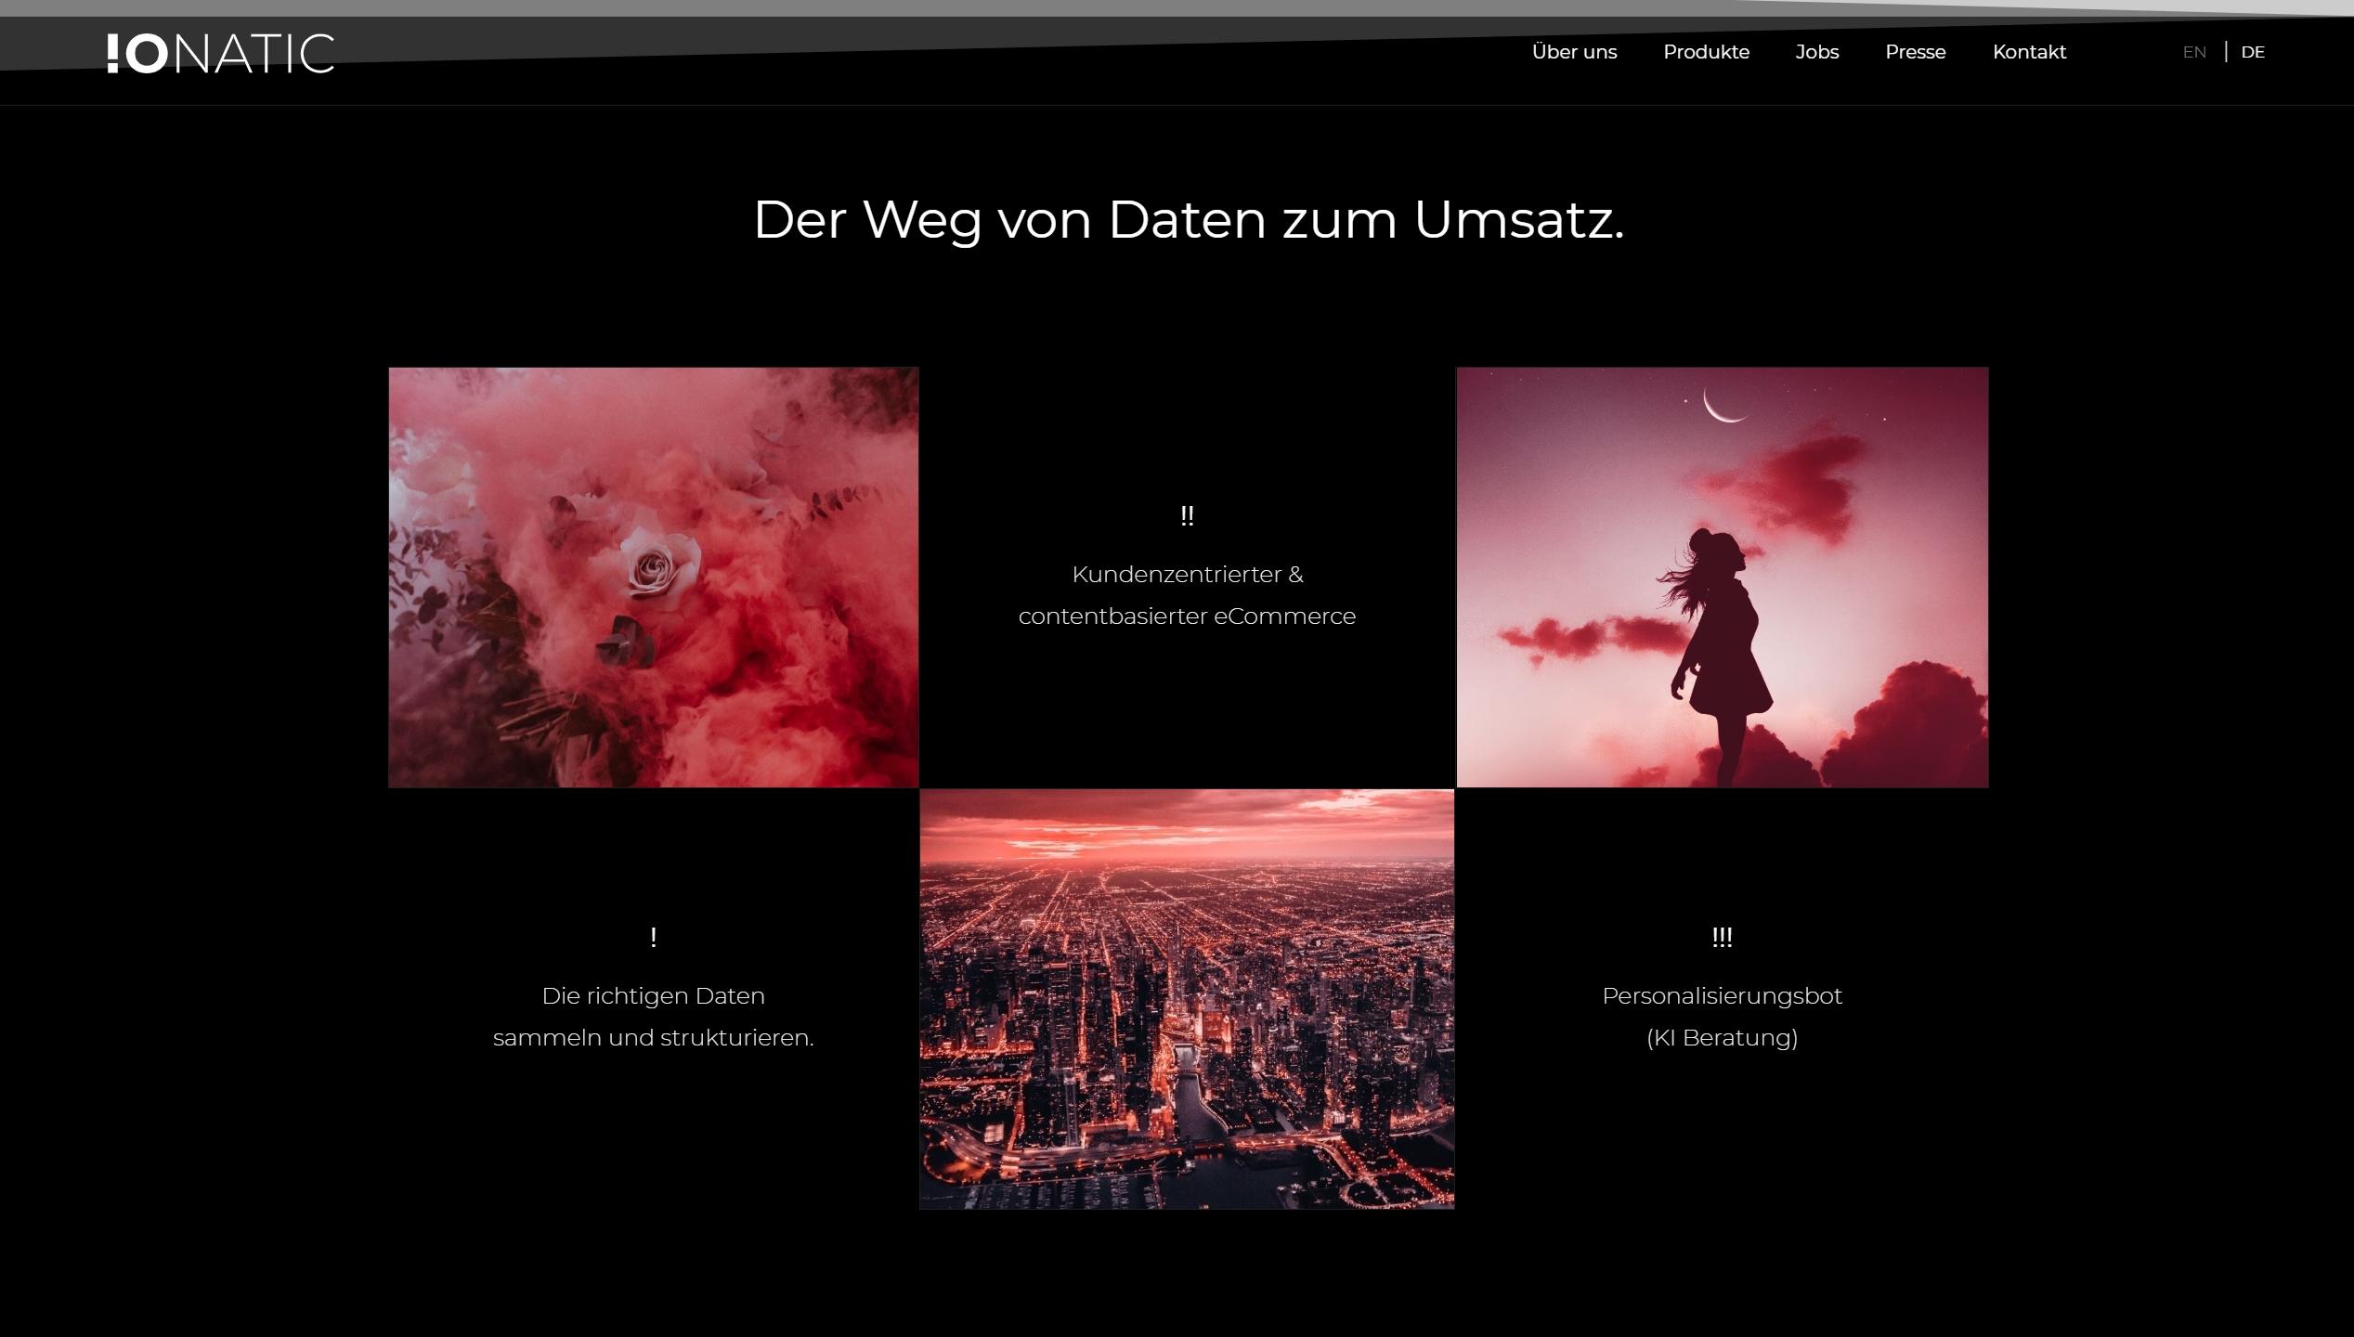The image size is (2354, 1337).
Task: Select 'Personalisierungsbot (KI Beratung)' text
Action: [x=1722, y=1017]
